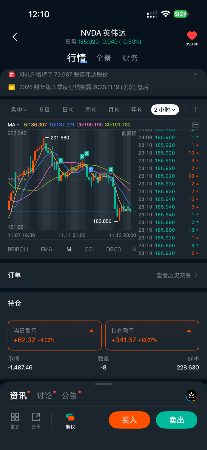The width and height of the screenshot is (207, 450).
Task: Open the 期权 options icon
Action: [x=70, y=417]
